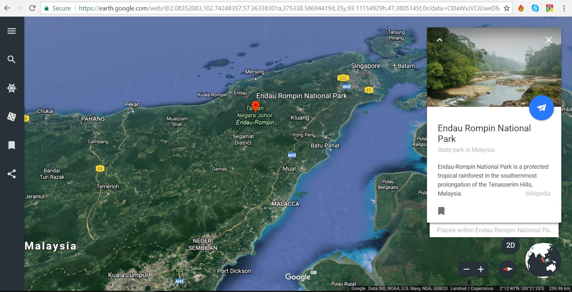Open the search tool in sidebar

click(12, 59)
